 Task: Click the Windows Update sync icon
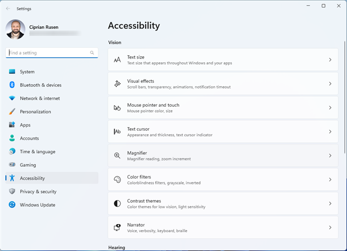[12, 204]
